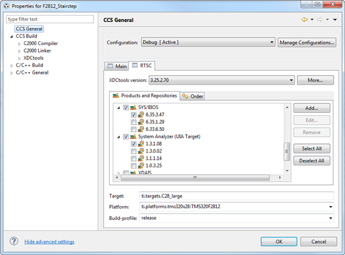Click the scroll down arrow in product list
Image resolution: width=345 pixels, height=255 pixels.
tap(287, 170)
